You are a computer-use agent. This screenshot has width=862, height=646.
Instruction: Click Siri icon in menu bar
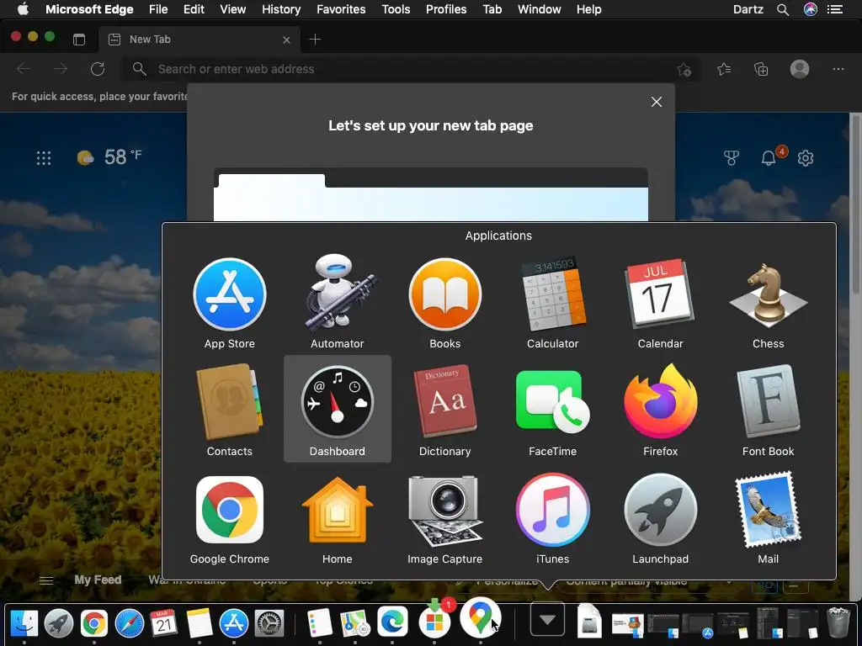click(x=811, y=9)
